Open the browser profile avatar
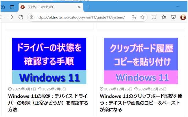The image size is (188, 117). coord(183,17)
